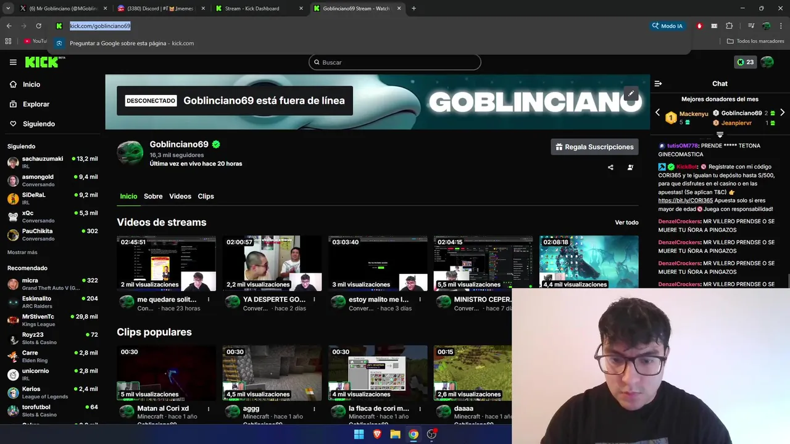The width and height of the screenshot is (790, 444).
Task: Open Chrome profile avatar in toolbar
Action: tap(766, 26)
